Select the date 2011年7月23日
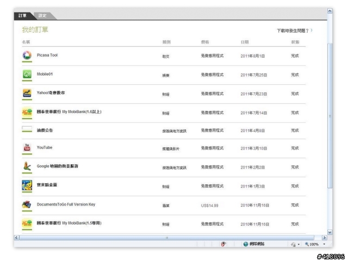Screen dimensions: 348x261 pyautogui.click(x=254, y=94)
